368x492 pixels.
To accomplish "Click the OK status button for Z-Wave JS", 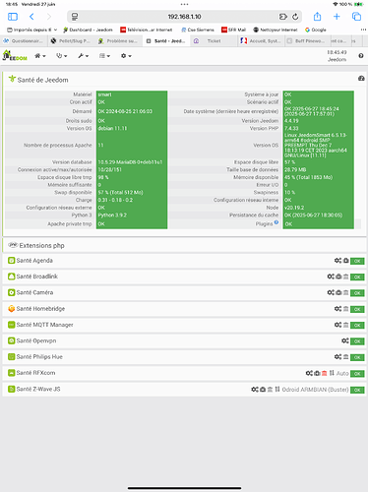I will [x=357, y=390].
